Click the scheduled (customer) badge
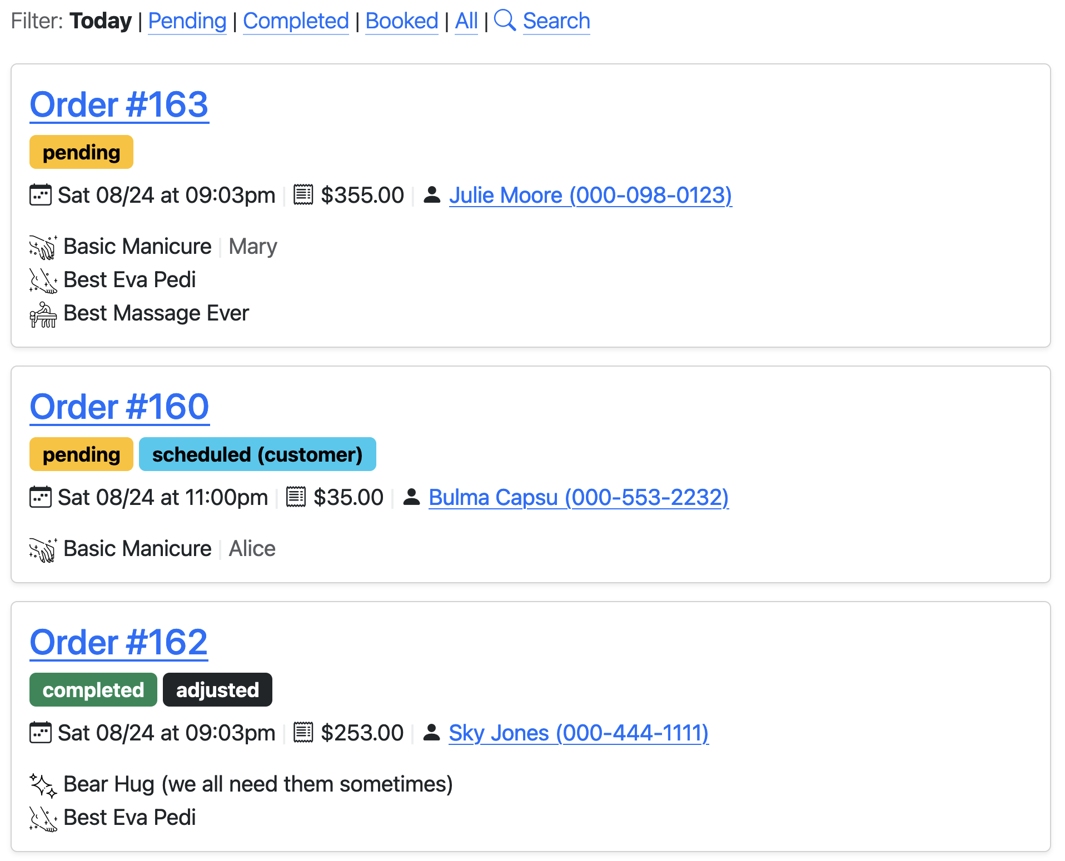Screen dimensions: 1065x861 (257, 454)
